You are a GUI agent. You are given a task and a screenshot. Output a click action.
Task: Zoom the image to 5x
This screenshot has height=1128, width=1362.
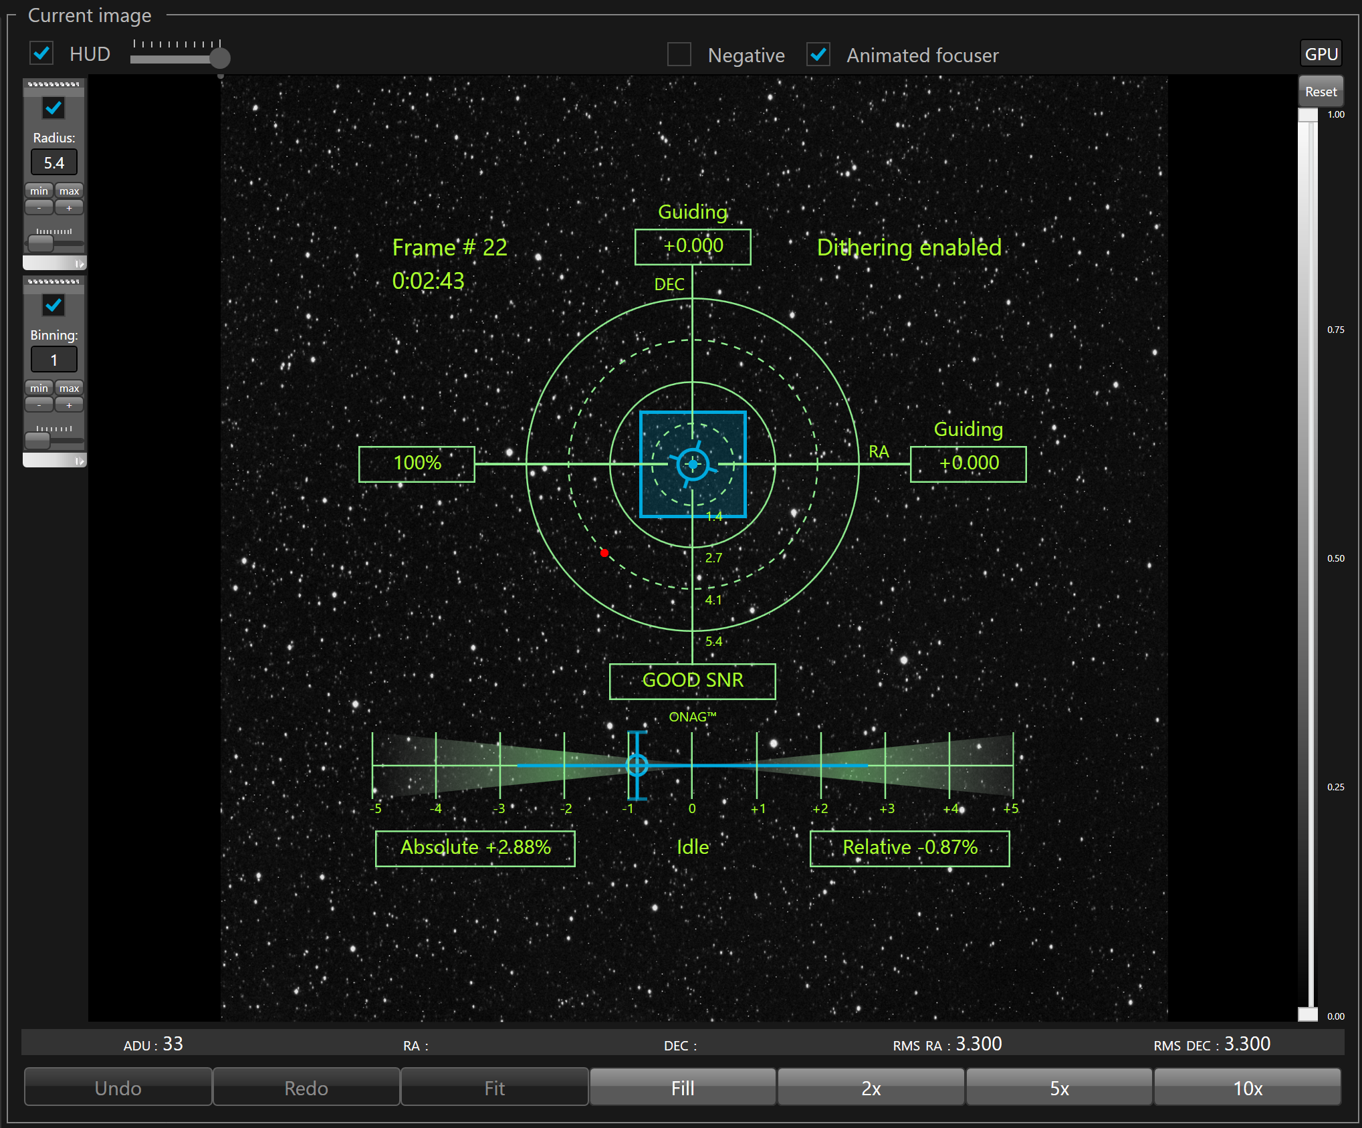[x=1058, y=1088]
